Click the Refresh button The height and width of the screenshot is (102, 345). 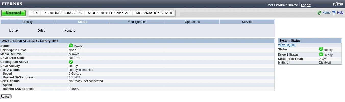coord(6,97)
